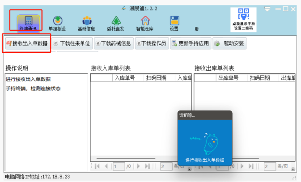The width and height of the screenshot is (301, 182).
Task: Click 更新手持应用 update handheld app
Action: point(190,44)
